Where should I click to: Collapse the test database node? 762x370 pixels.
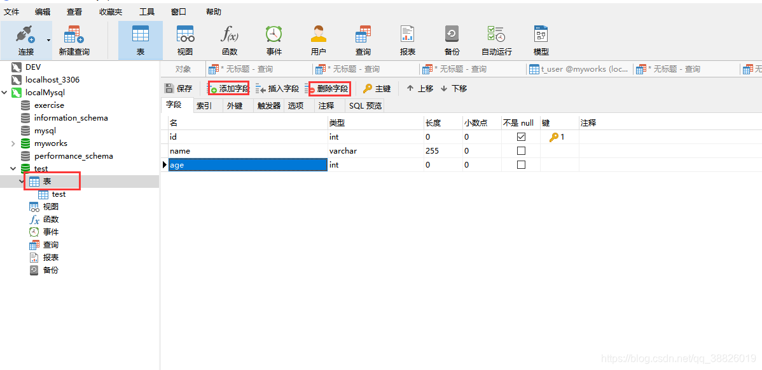click(x=13, y=169)
